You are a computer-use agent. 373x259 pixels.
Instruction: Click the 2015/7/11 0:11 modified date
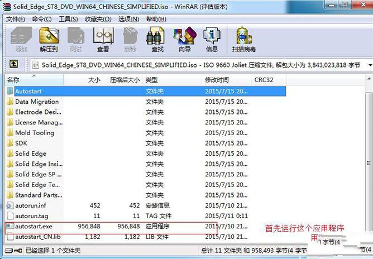[227, 216]
